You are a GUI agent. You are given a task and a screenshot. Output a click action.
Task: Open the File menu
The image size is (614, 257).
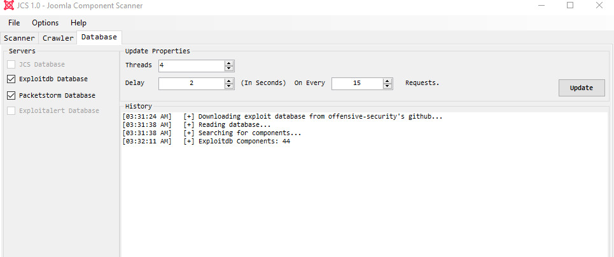coord(14,23)
